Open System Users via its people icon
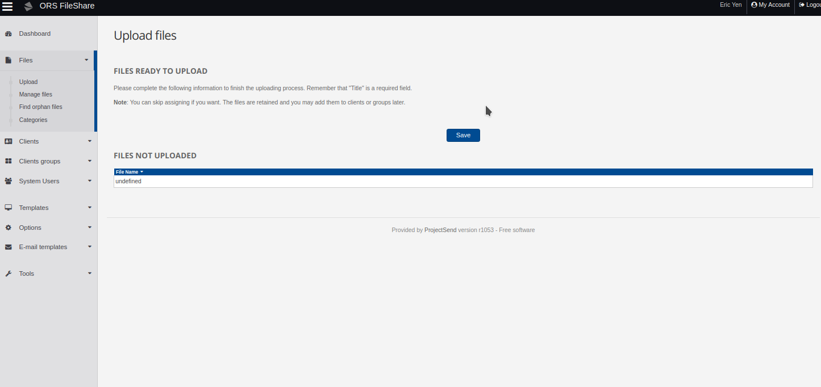The height and width of the screenshot is (387, 821). tap(8, 180)
